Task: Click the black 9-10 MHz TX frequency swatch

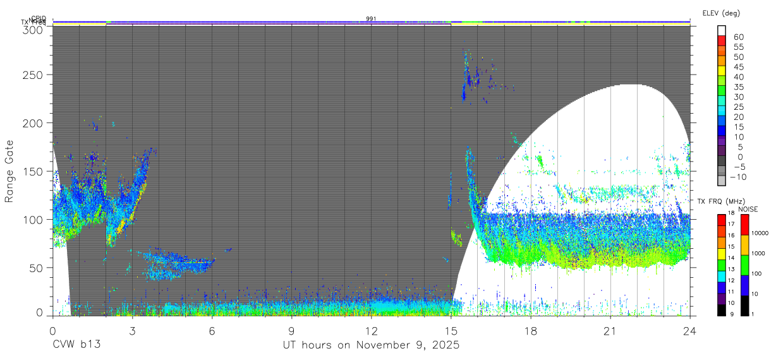Action: (722, 310)
